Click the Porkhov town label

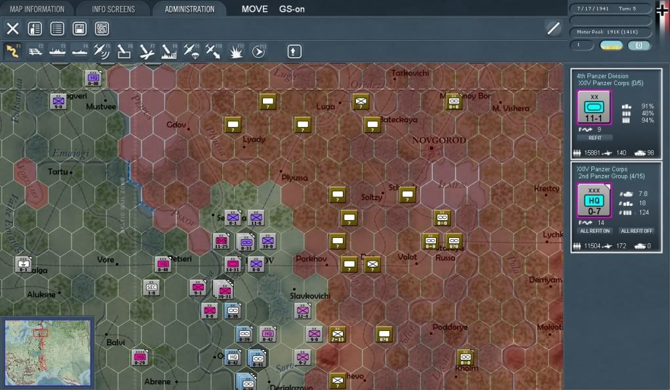coord(311,259)
